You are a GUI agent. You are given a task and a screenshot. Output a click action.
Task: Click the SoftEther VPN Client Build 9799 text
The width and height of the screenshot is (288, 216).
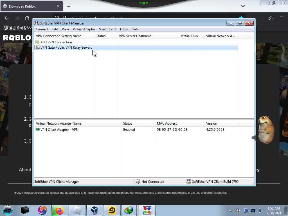[x=215, y=181]
